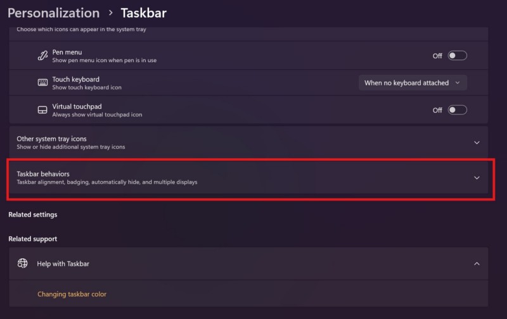507x319 pixels.
Task: Click the Pen menu pen icon
Action: pyautogui.click(x=42, y=56)
